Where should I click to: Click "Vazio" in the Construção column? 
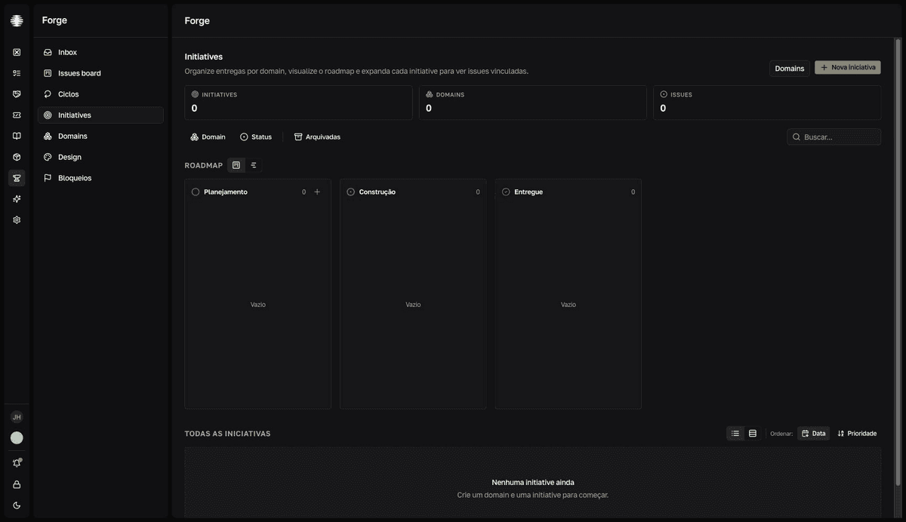(x=413, y=305)
